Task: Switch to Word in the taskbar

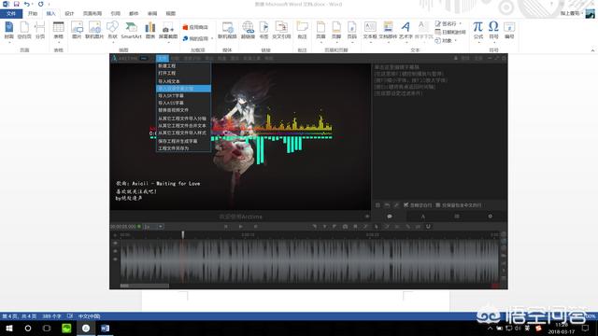Action: click(x=106, y=328)
